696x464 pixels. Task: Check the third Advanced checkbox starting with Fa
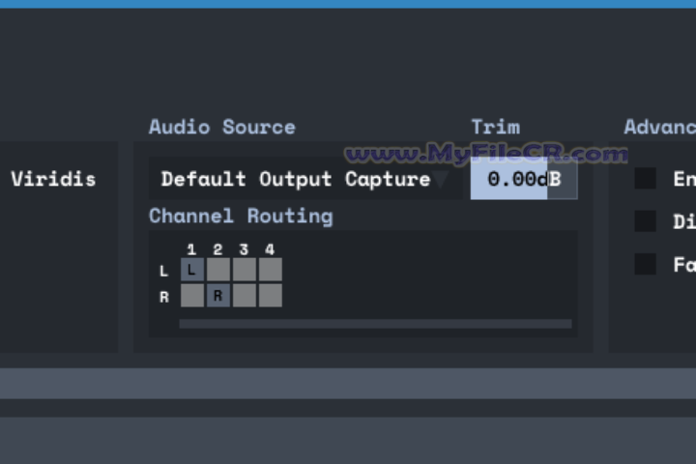click(645, 264)
